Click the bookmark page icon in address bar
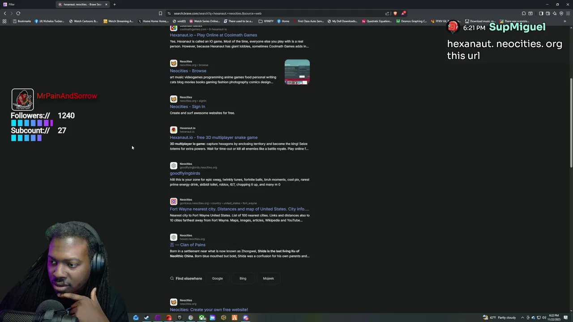Viewport: 573px width, 322px height. (x=160, y=13)
